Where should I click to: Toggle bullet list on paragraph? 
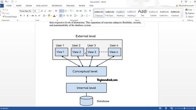61,11
